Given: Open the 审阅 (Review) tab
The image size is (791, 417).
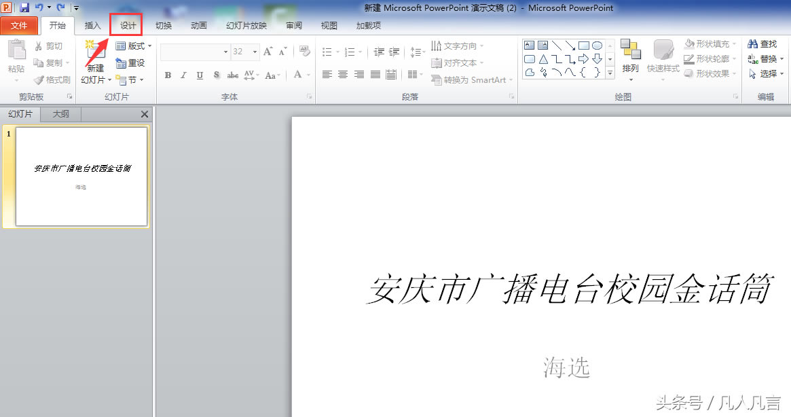Looking at the screenshot, I should [293, 25].
